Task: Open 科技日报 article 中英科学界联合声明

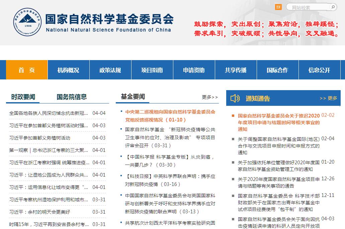Action: click(x=170, y=180)
